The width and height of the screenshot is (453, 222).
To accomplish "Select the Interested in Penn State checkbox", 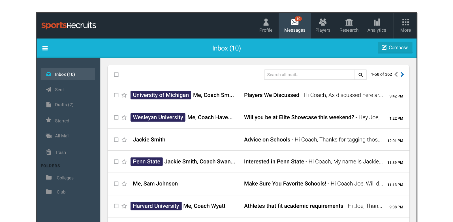I will pos(116,162).
